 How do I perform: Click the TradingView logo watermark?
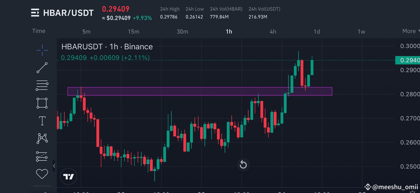tap(68, 176)
